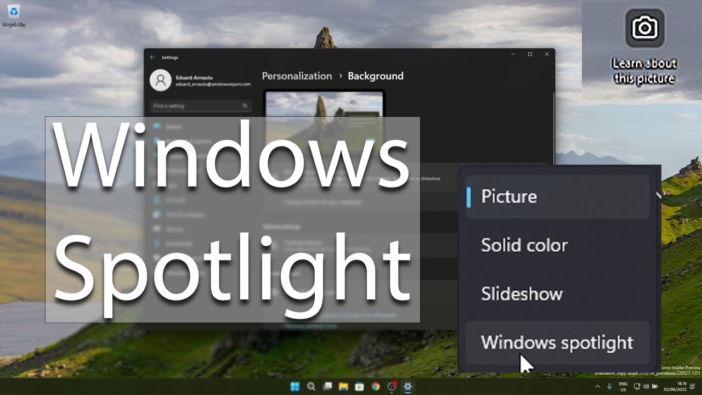The height and width of the screenshot is (395, 702).
Task: Click the battery tray icon
Action: (x=654, y=387)
